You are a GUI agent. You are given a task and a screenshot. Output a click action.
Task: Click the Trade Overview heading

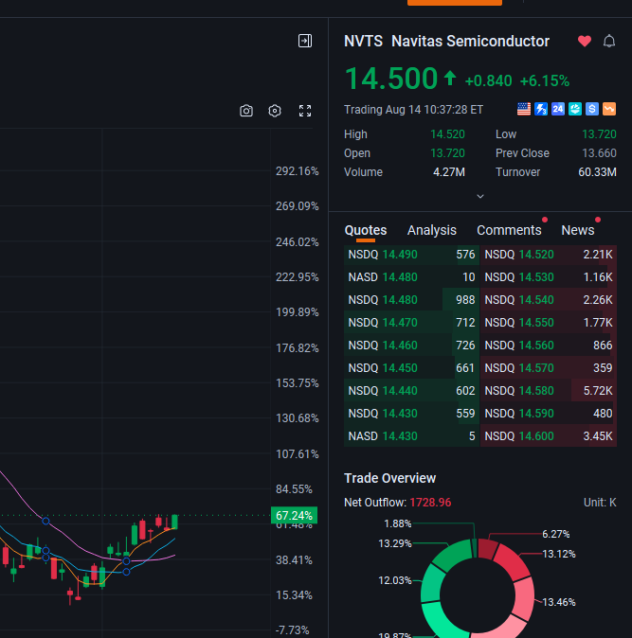pos(389,478)
